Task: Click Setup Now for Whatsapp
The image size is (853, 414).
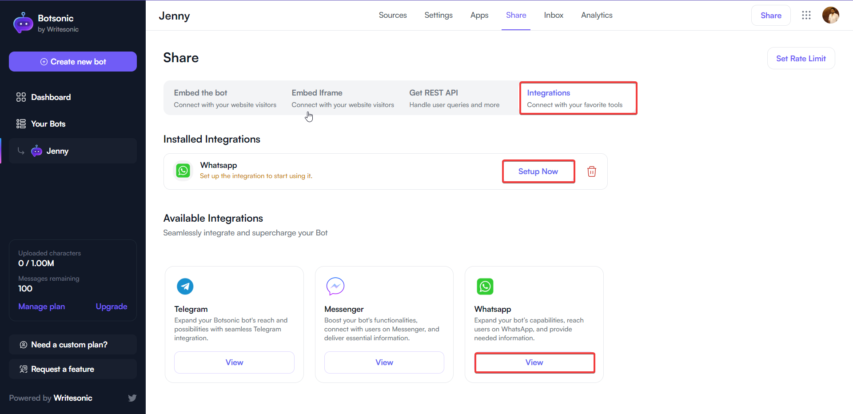Action: pyautogui.click(x=538, y=171)
